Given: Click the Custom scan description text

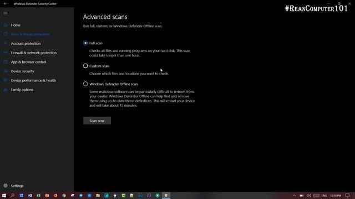Looking at the screenshot, I should tap(129, 74).
